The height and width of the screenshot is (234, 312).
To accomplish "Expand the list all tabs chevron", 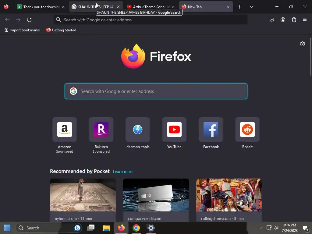I will click(x=251, y=7).
